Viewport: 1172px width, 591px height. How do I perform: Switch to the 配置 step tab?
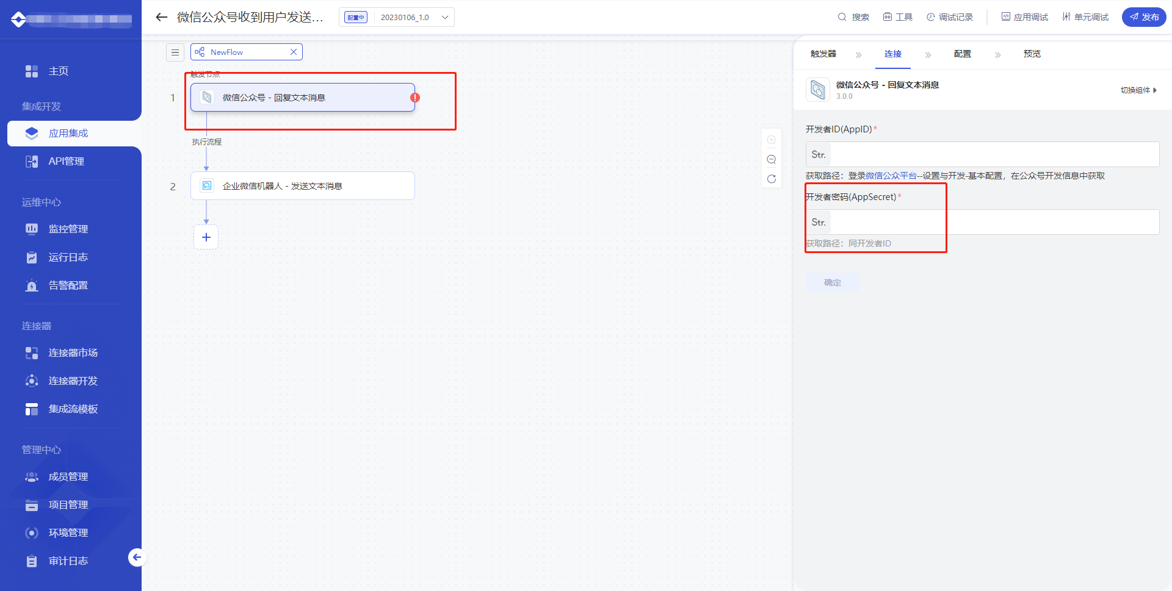963,54
